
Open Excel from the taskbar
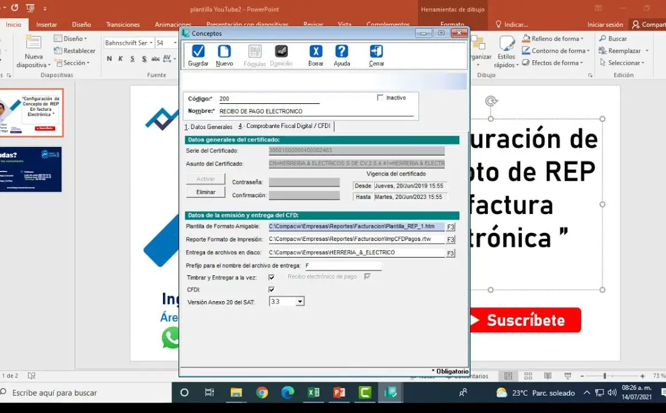pos(313,392)
